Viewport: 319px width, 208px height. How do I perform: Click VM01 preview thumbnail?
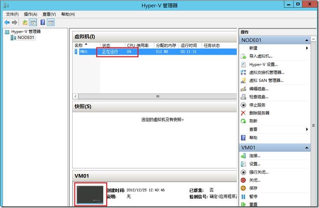tap(90, 195)
